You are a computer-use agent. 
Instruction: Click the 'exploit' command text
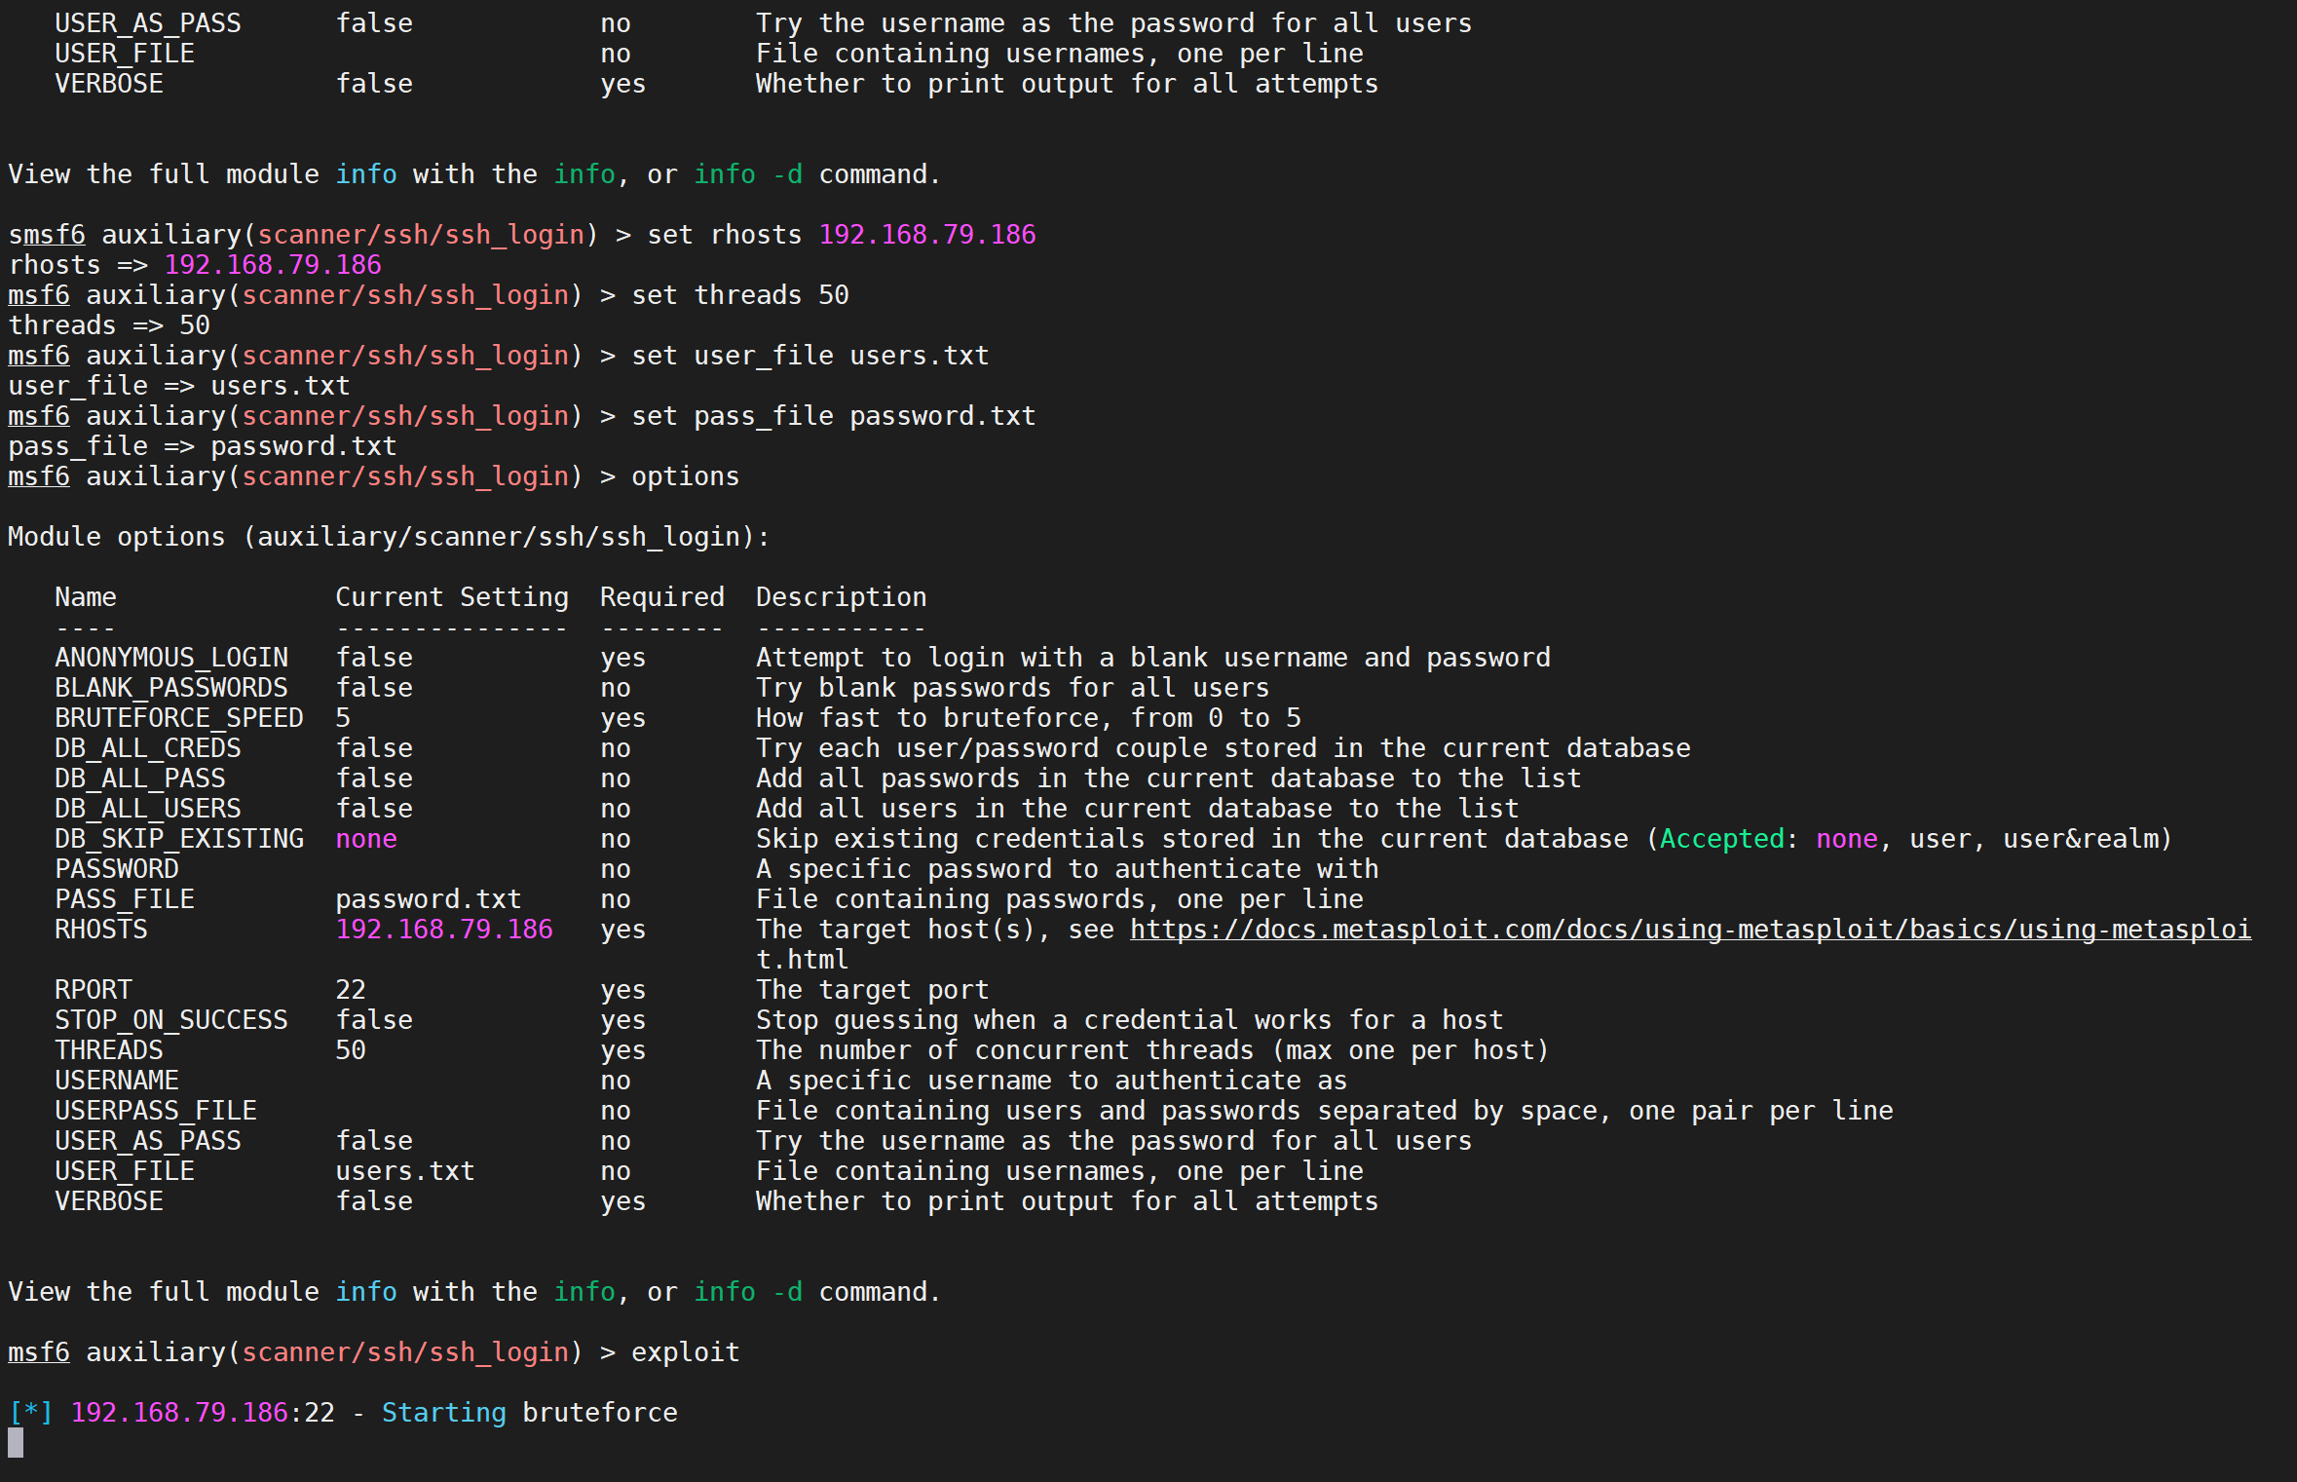pyautogui.click(x=685, y=1352)
